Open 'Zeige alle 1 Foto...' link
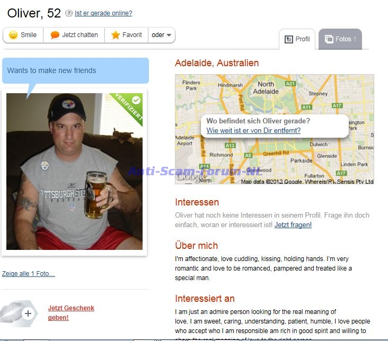 (29, 274)
